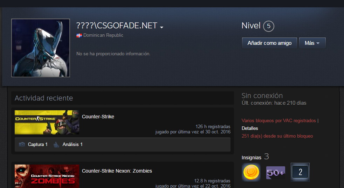The image size is (344, 188).
Task: Open the Detalles link for VAC bans
Action: click(250, 128)
